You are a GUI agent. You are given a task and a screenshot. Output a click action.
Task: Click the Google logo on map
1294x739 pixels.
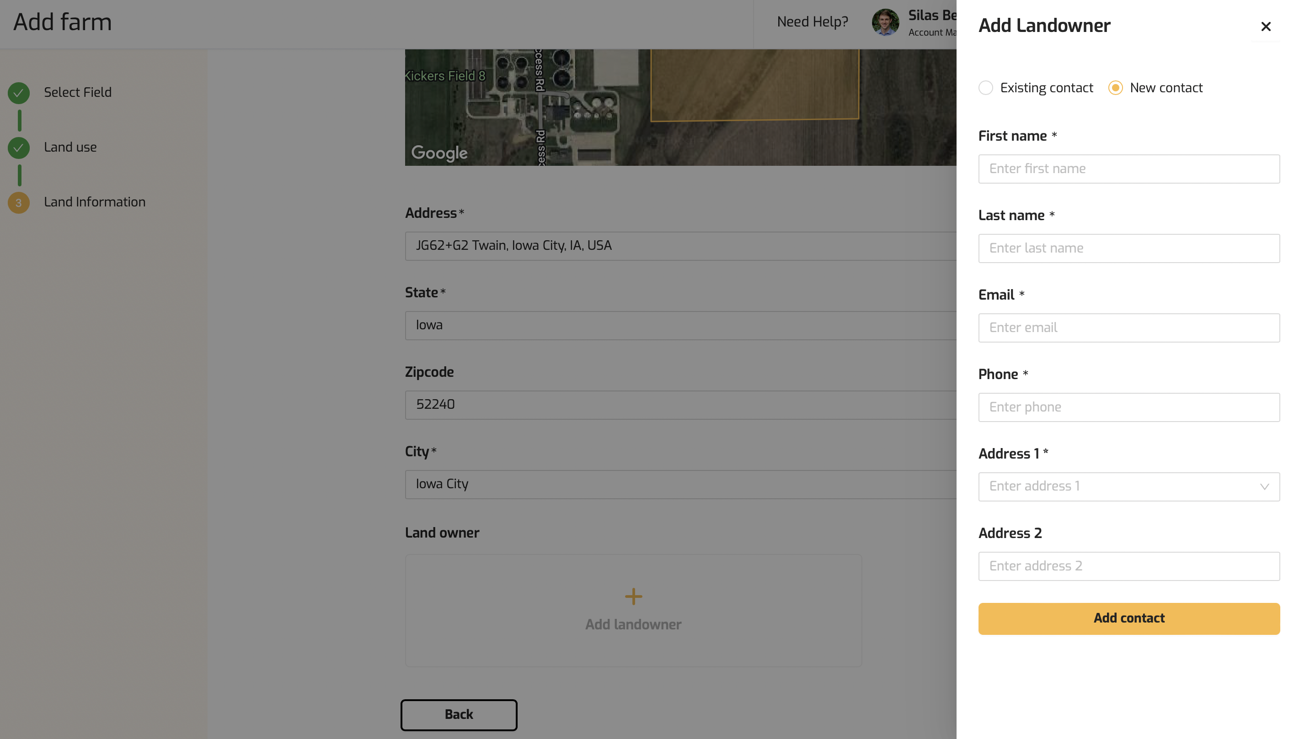439,152
